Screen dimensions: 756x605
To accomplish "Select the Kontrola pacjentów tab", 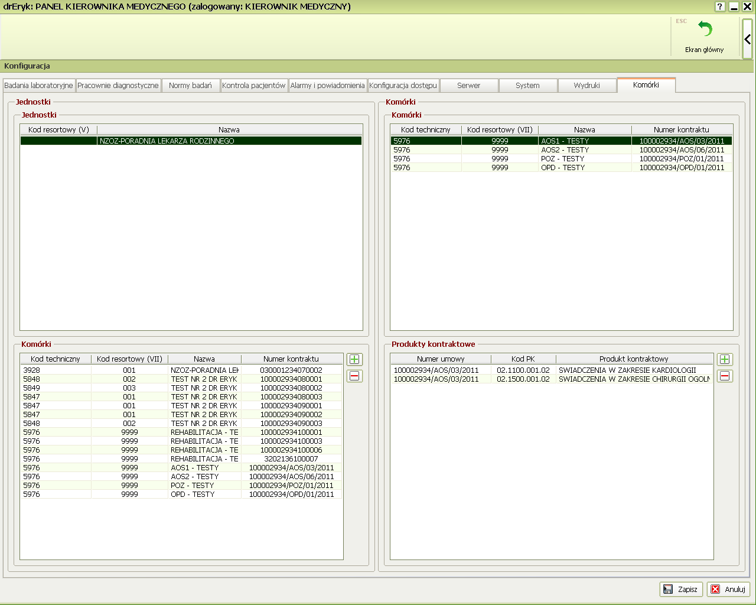I will (254, 86).
